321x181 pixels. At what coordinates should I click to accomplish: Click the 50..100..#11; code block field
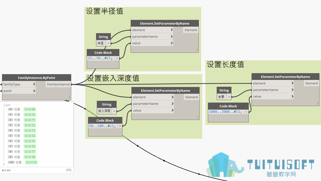pos(103,126)
